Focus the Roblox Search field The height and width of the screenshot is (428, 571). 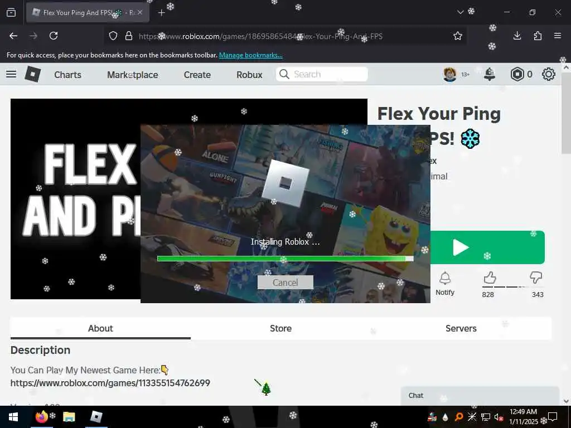[x=322, y=74]
